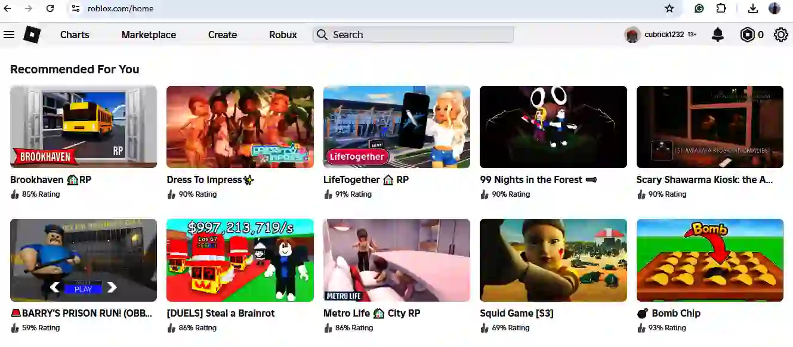
Task: Open the cubrick1232 profile avatar
Action: pyautogui.click(x=632, y=34)
